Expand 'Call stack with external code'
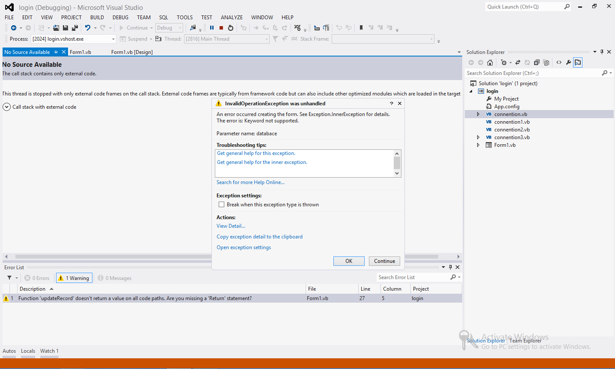This screenshot has height=369, width=615. (6, 107)
